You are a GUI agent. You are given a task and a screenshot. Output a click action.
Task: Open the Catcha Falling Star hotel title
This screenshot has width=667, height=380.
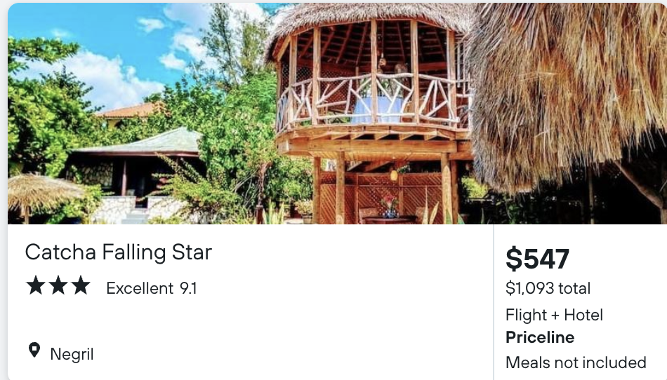coord(118,252)
